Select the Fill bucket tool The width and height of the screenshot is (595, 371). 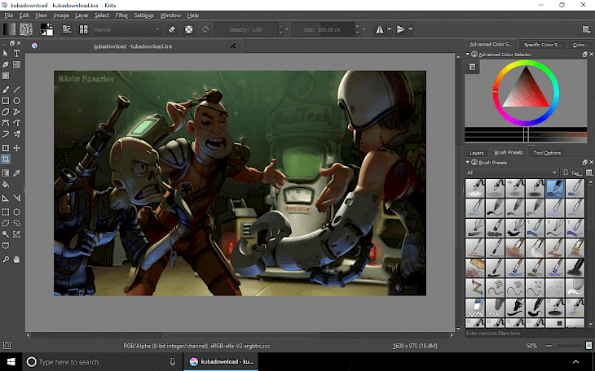(6, 185)
